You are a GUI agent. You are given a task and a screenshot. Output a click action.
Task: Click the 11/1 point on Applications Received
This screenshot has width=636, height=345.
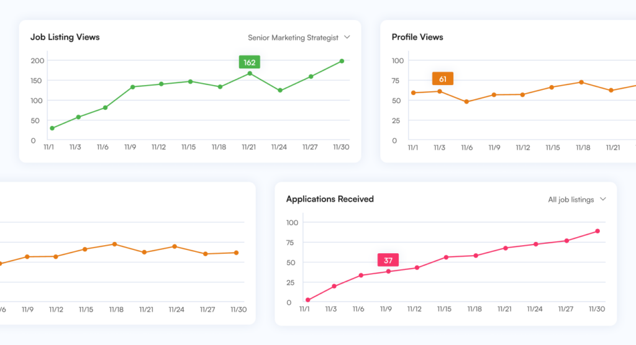[308, 300]
